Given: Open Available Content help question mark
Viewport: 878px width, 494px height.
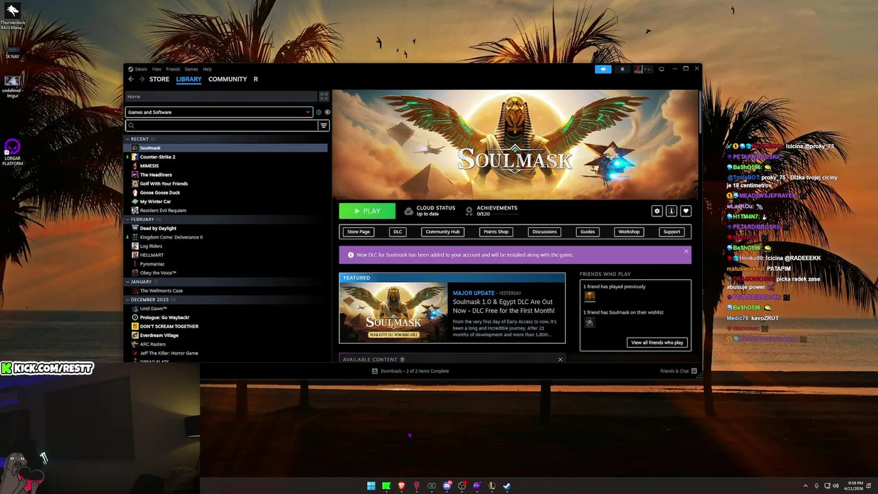Looking at the screenshot, I should (402, 360).
